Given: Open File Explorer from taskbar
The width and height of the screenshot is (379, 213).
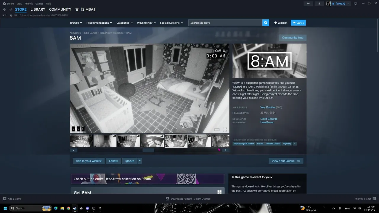Looking at the screenshot, I should pyautogui.click(x=62, y=208).
